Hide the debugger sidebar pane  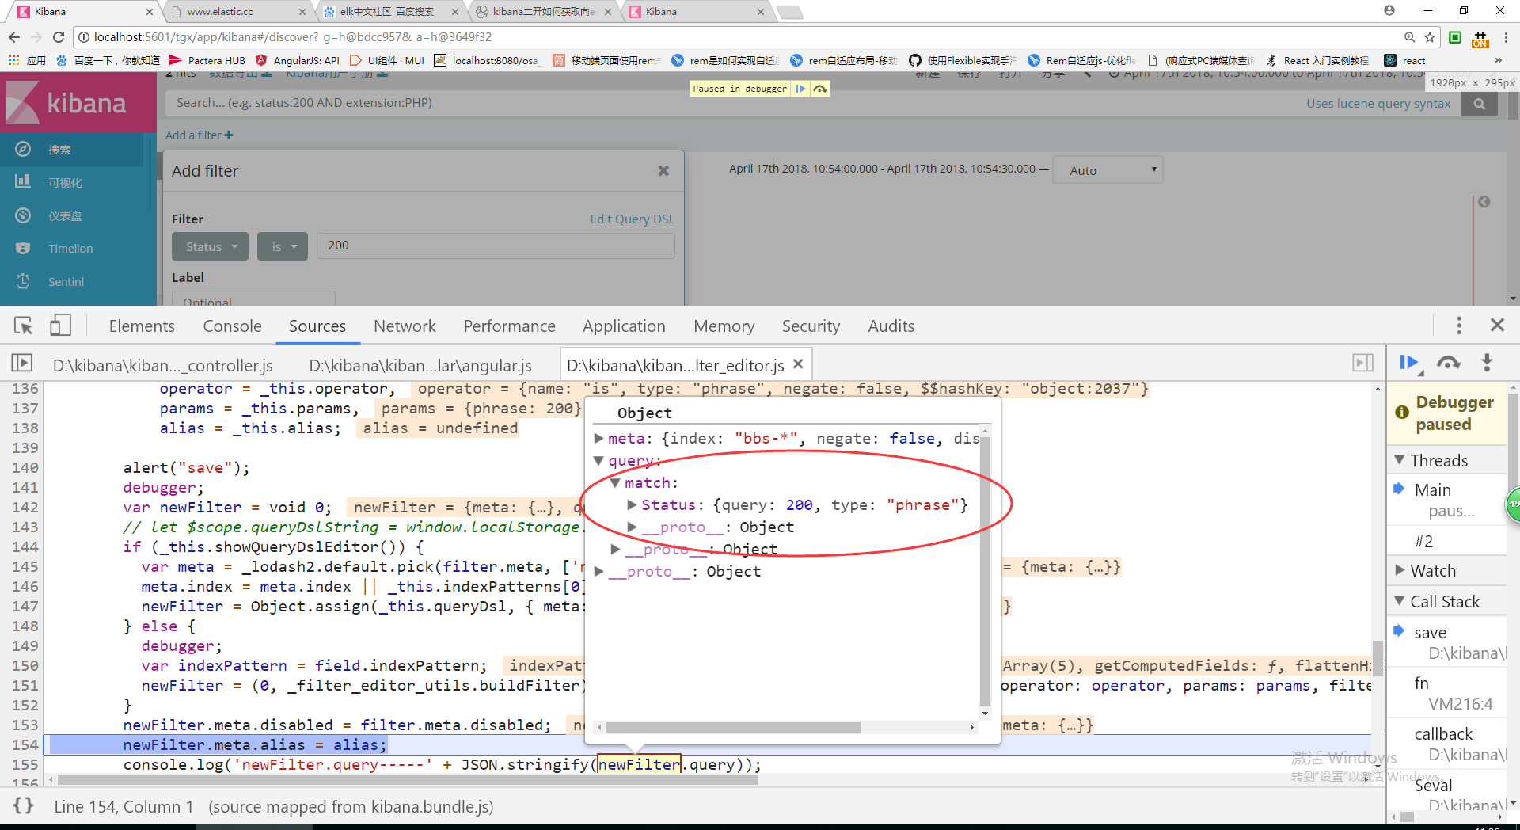click(1362, 364)
